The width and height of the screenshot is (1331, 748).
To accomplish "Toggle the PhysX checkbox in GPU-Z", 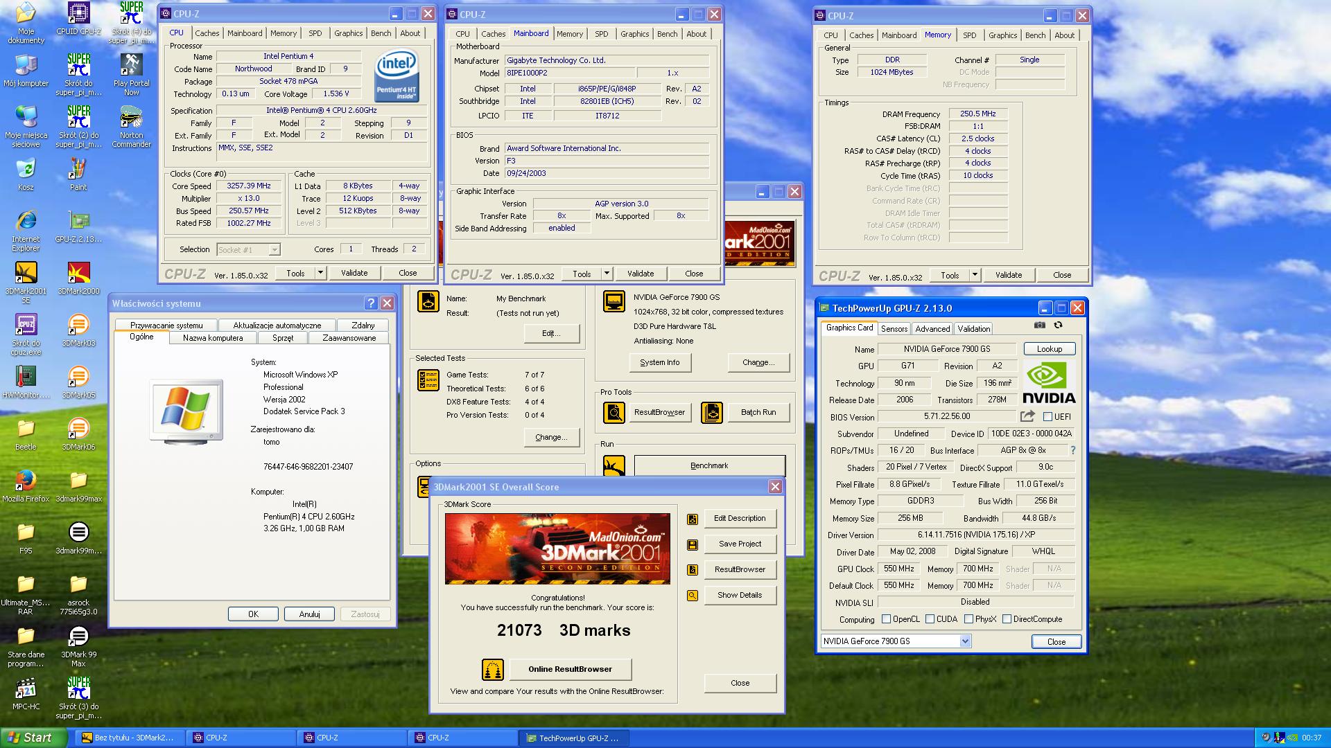I will coord(968,619).
